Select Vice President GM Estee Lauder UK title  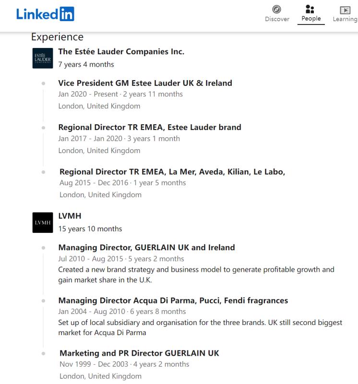(x=145, y=83)
